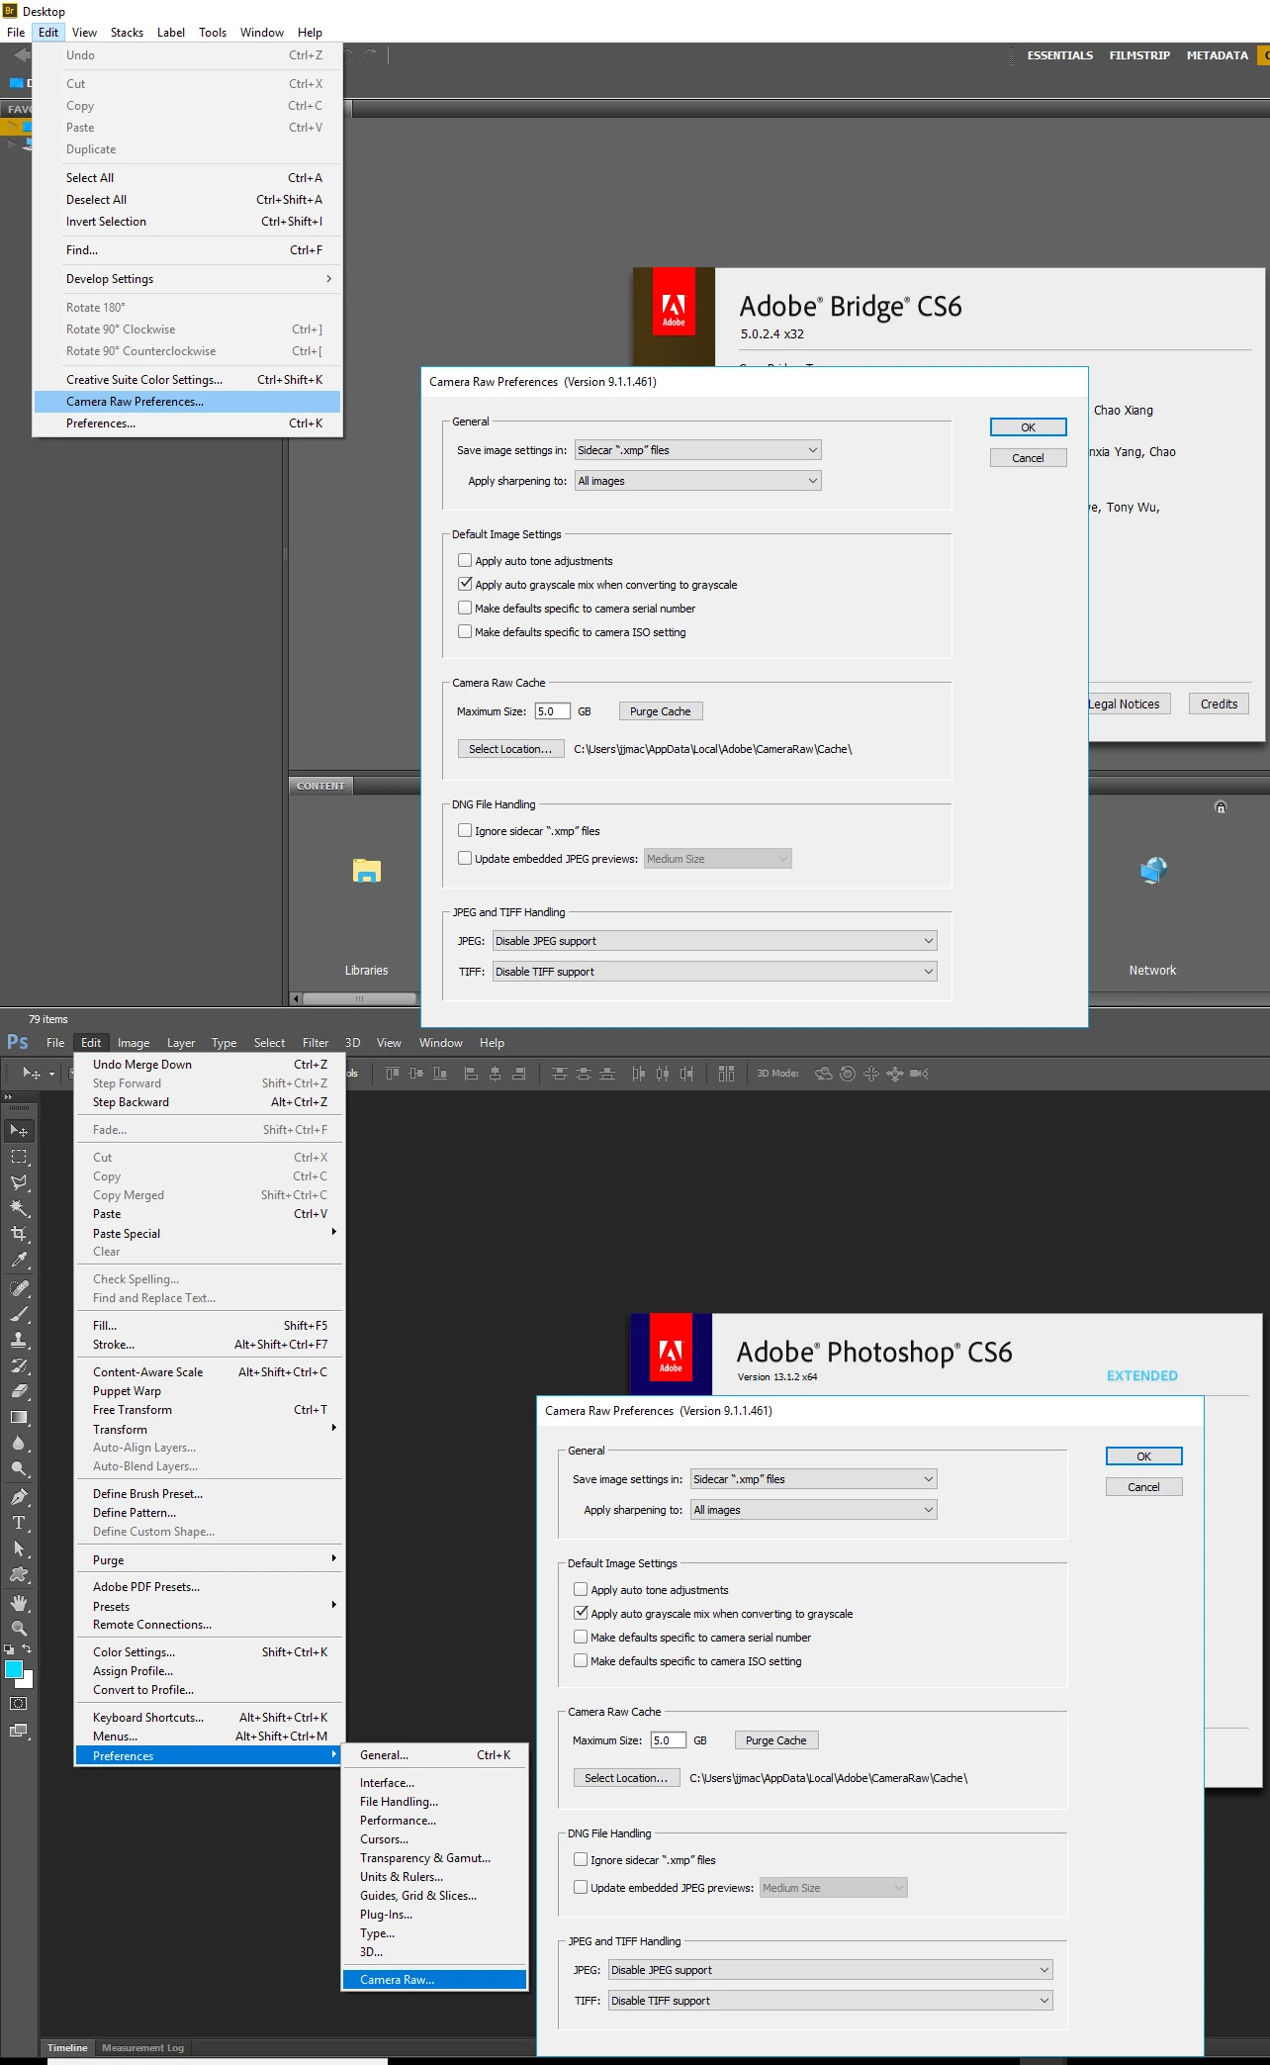Uncheck auto grayscale mix in Photoshop dialog
The height and width of the screenshot is (2065, 1270).
(x=581, y=1614)
